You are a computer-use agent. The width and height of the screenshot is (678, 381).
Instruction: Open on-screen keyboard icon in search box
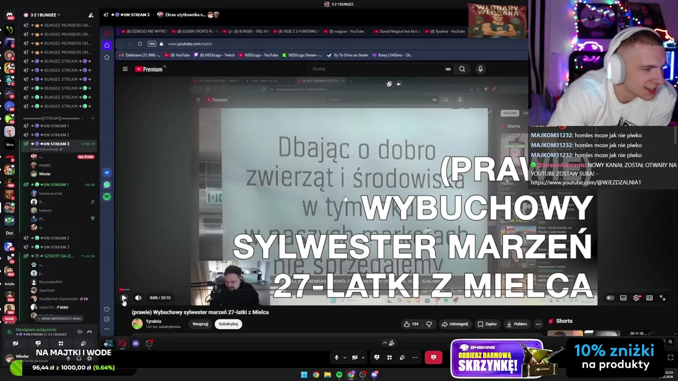pos(448,69)
